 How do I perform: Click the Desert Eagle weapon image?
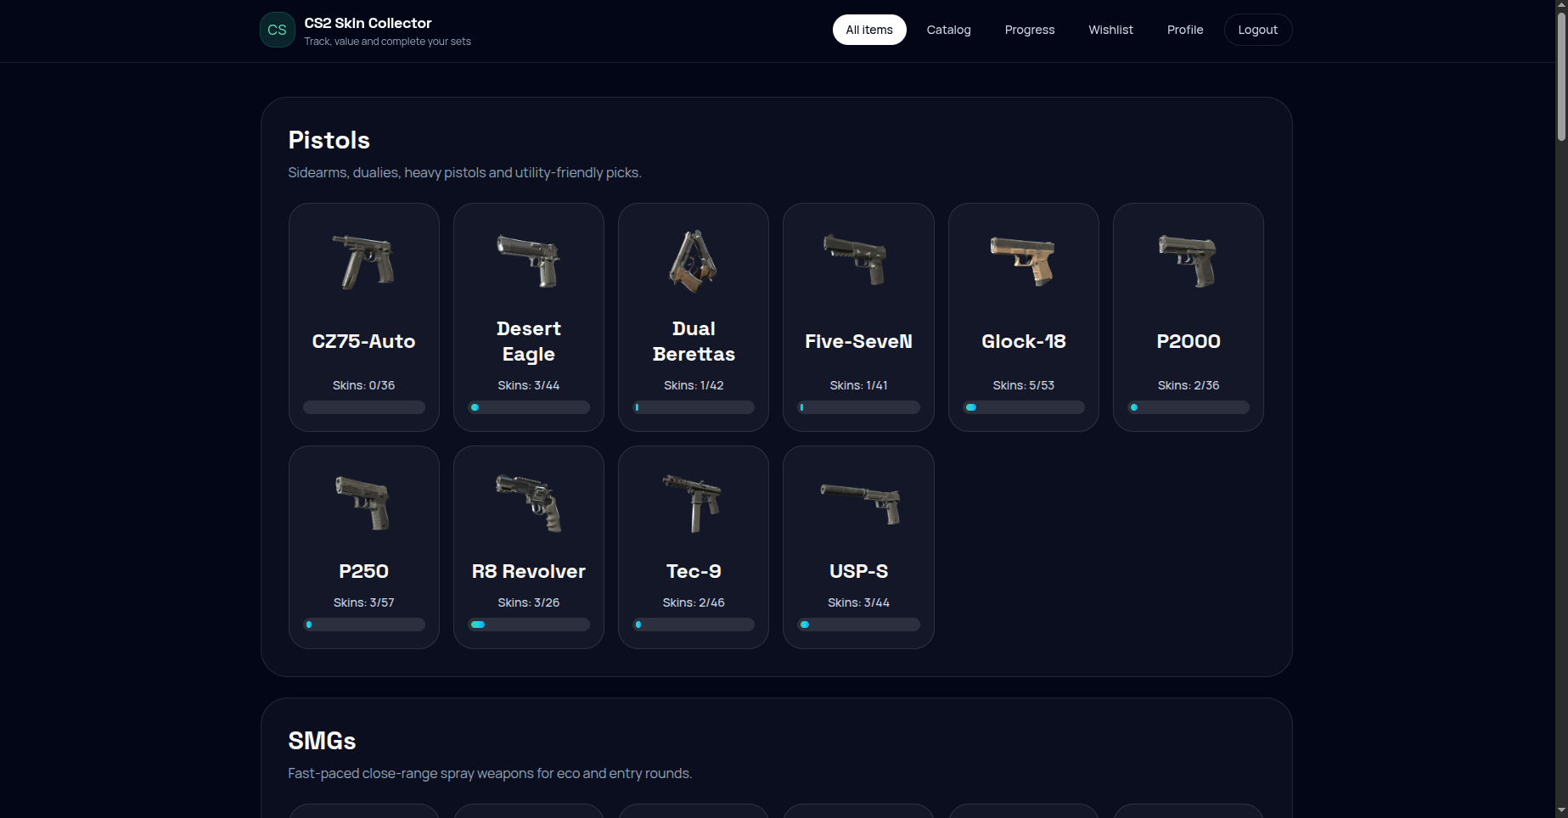point(528,261)
